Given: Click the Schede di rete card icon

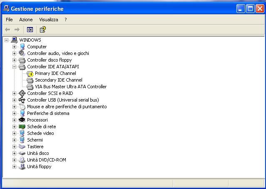Looking at the screenshot, I should click(x=22, y=127).
